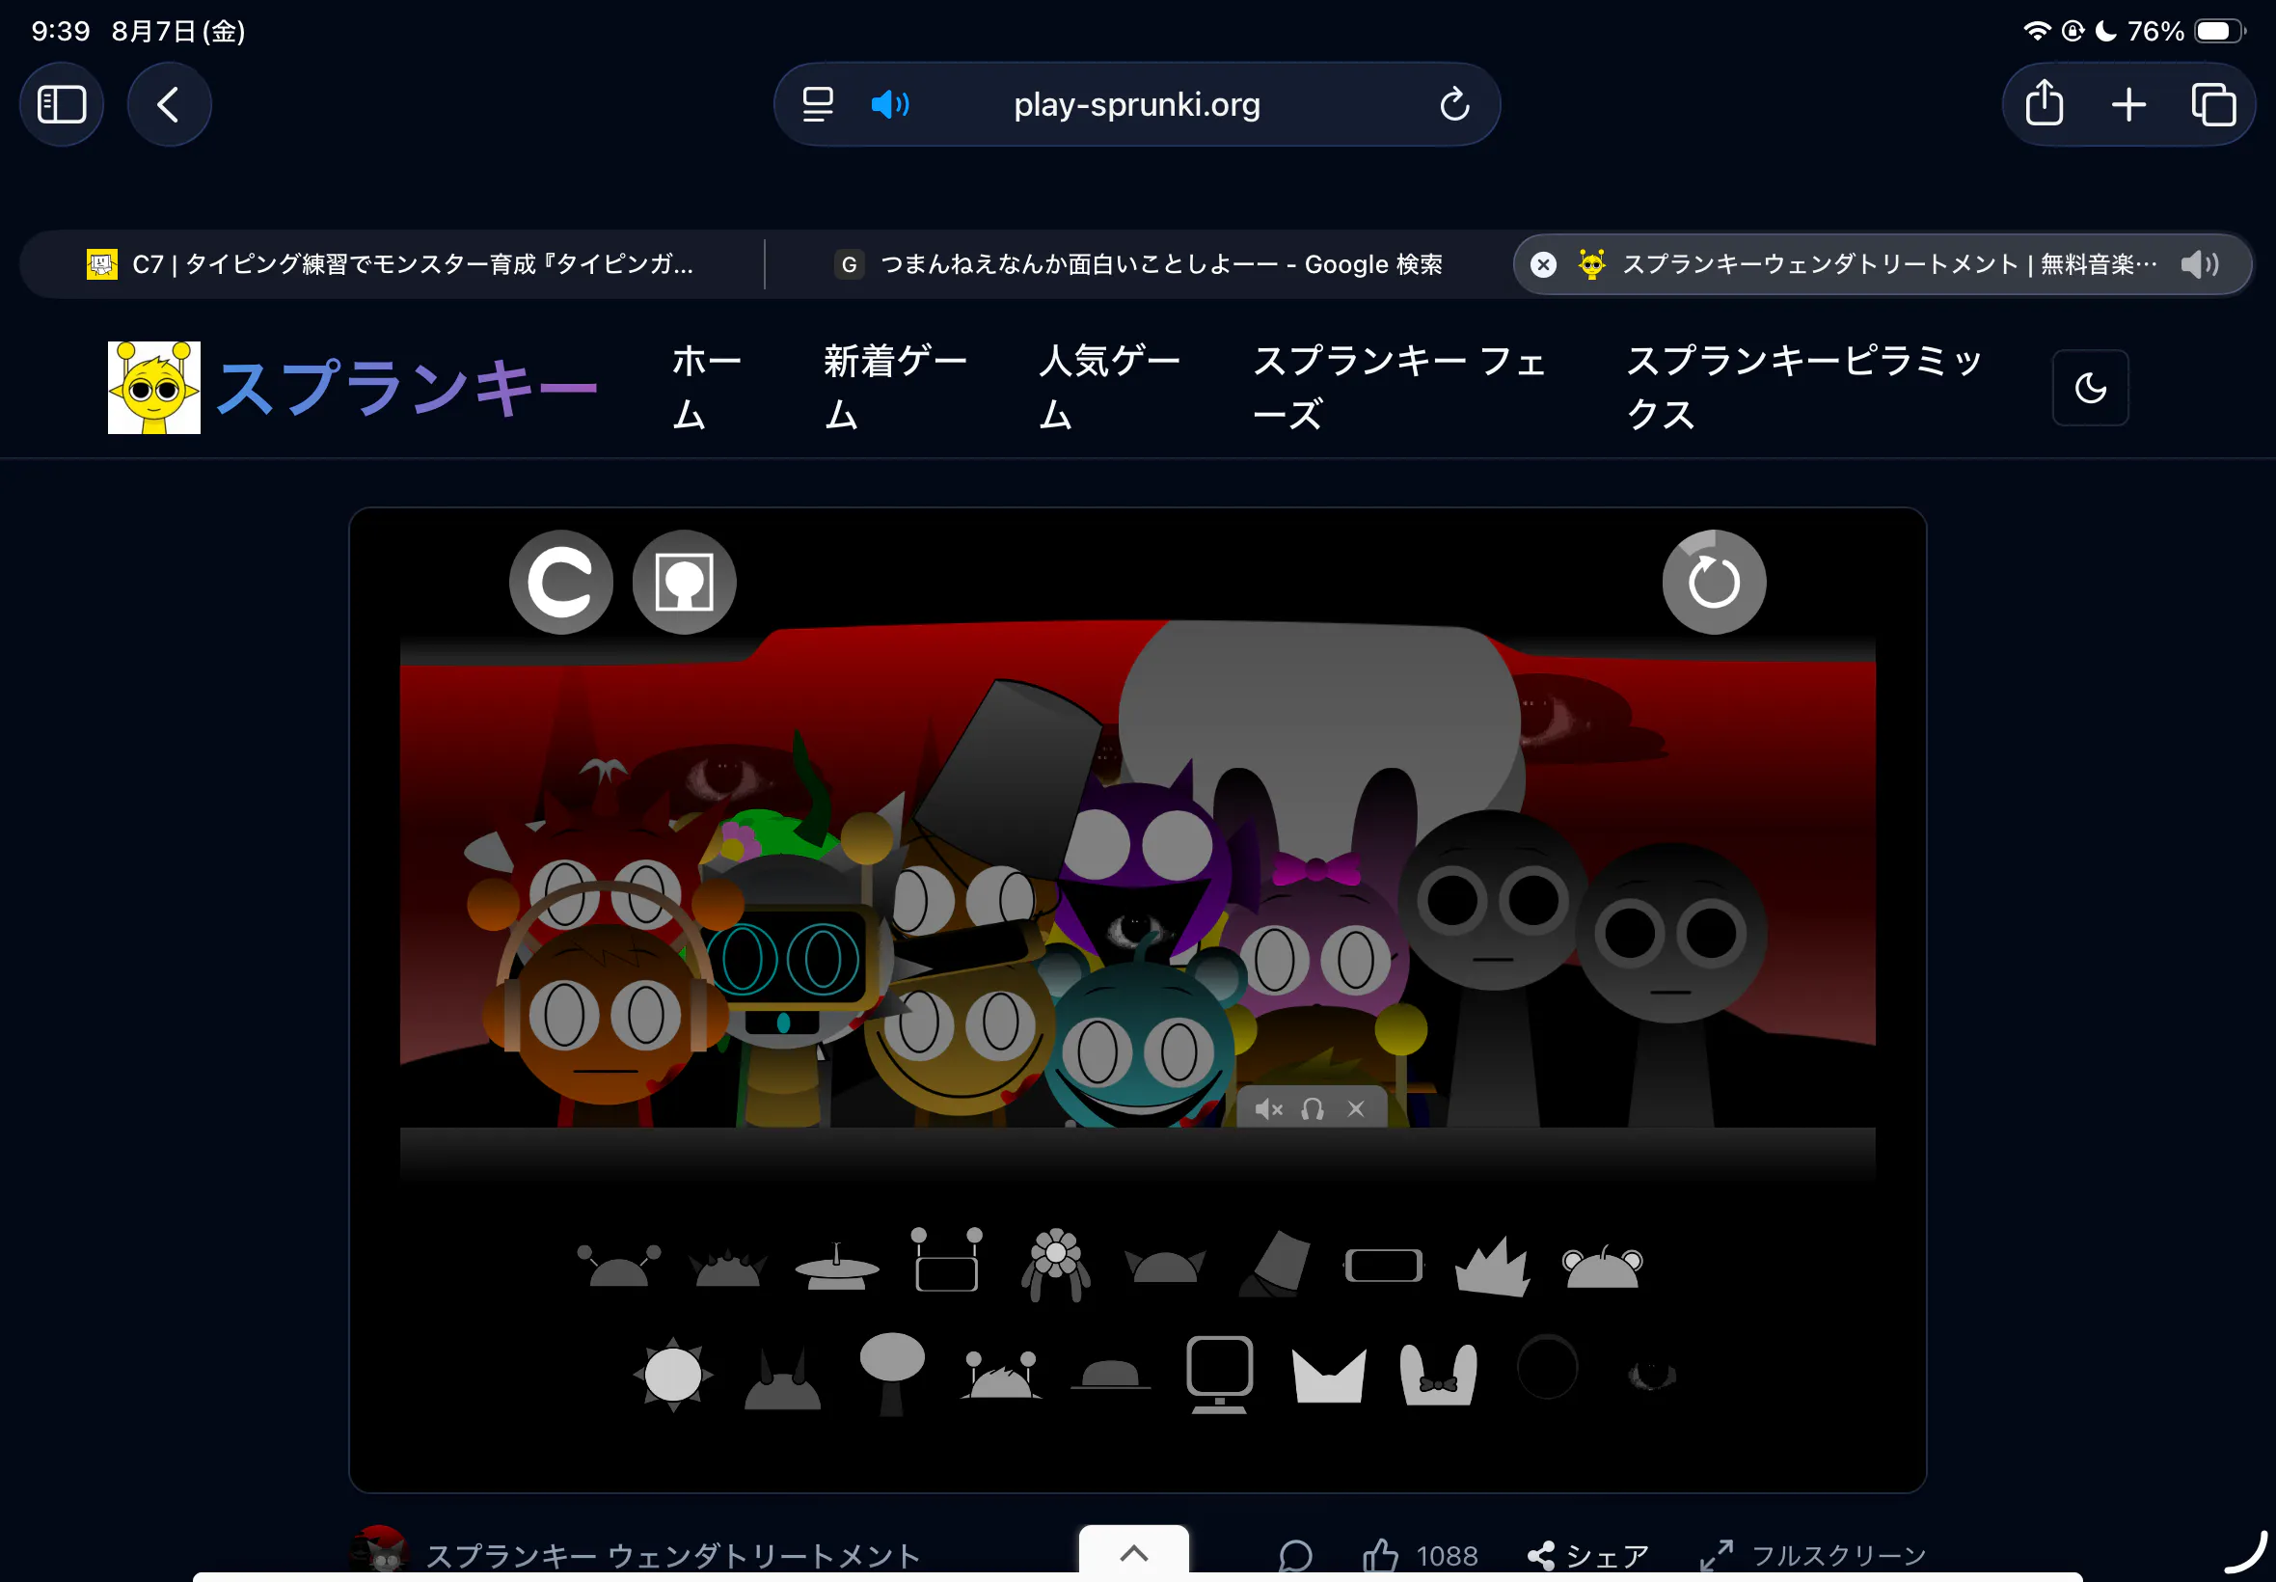Screen dimensions: 2276x1582
Task: Mute the selected character
Action: click(1268, 1109)
